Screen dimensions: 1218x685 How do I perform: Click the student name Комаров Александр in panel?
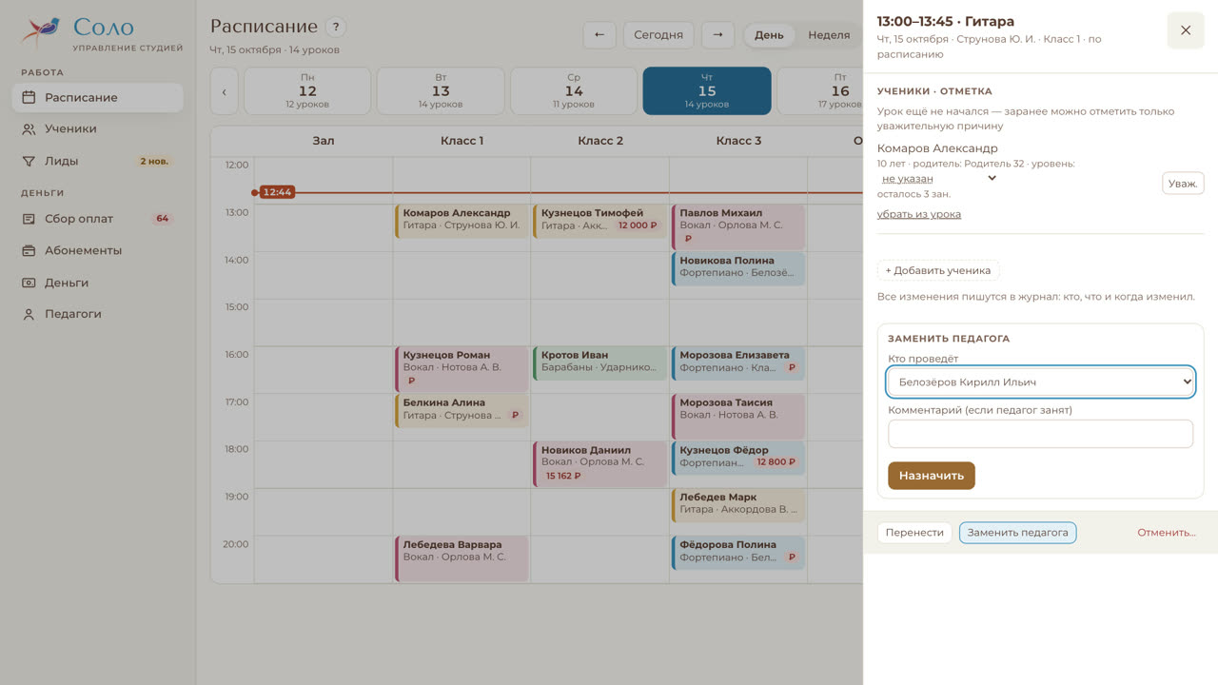(937, 148)
